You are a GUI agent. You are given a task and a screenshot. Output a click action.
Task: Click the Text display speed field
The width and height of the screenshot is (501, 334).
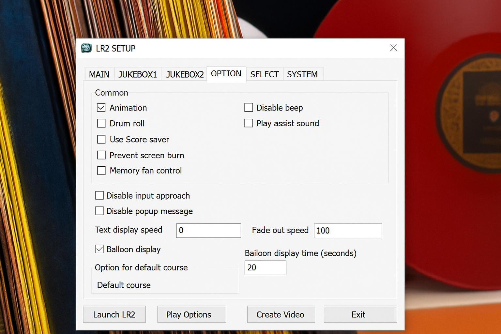coord(208,231)
